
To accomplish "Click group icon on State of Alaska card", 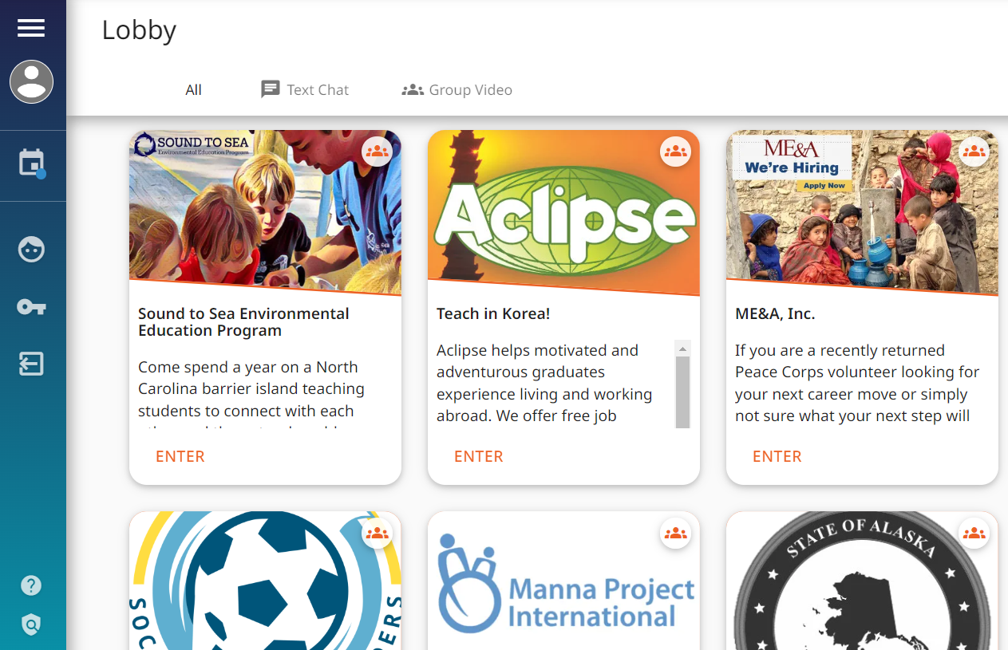I will click(974, 534).
